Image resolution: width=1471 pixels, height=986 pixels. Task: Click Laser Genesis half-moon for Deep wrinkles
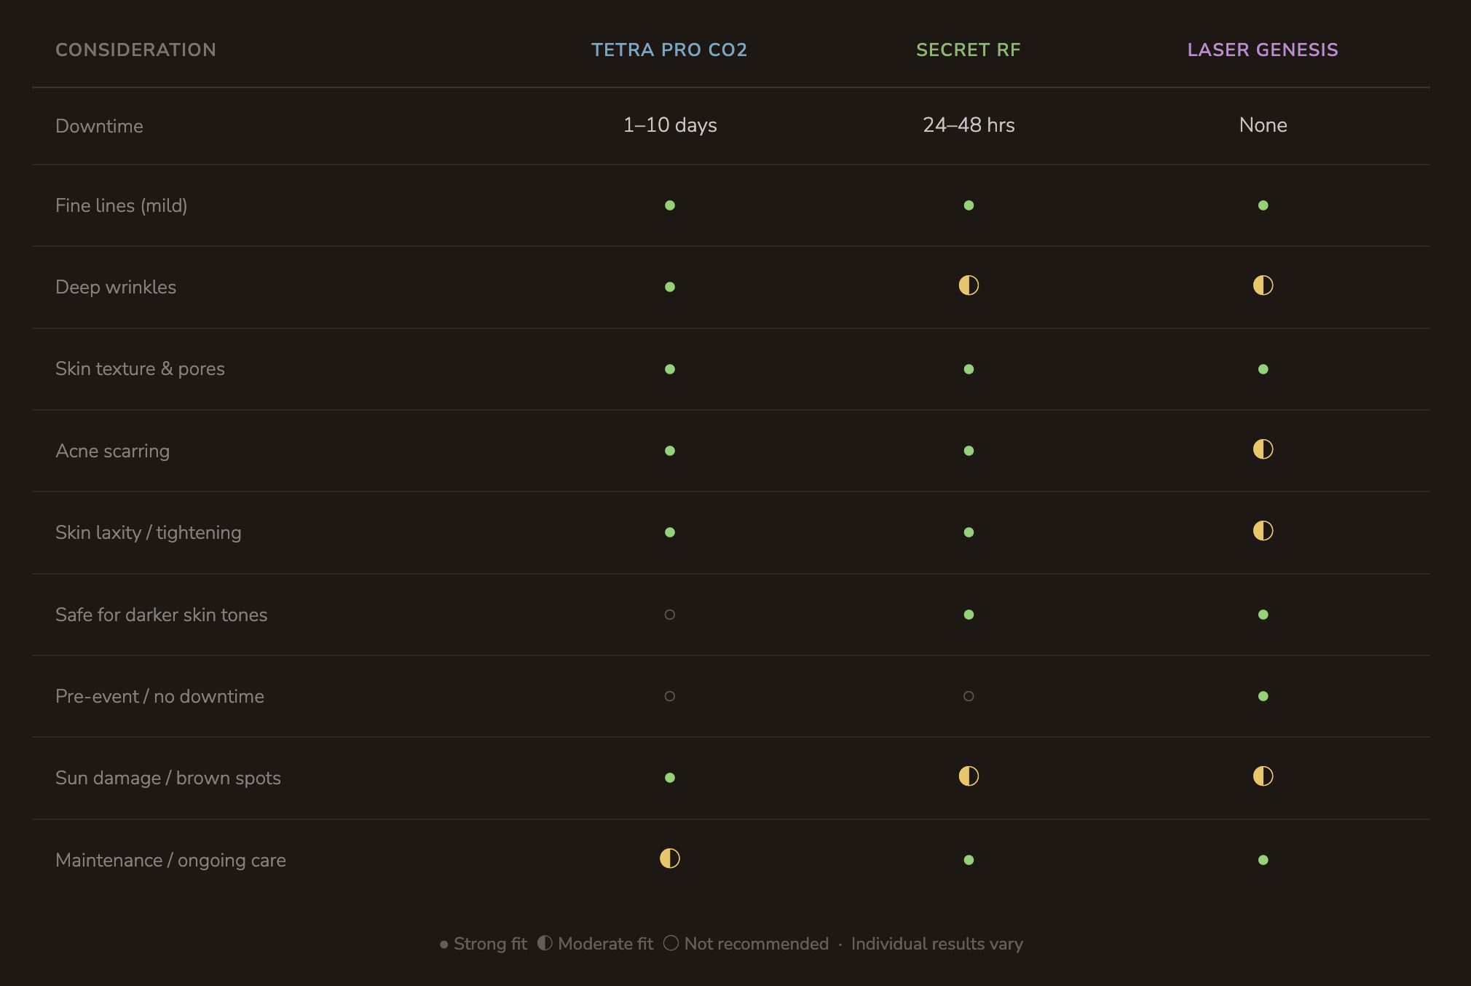click(x=1263, y=285)
